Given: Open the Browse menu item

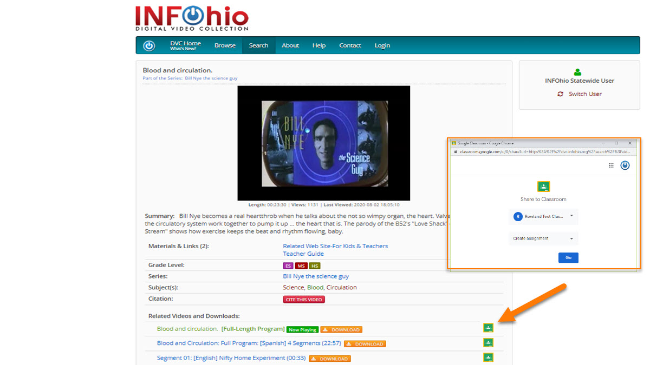Looking at the screenshot, I should tap(225, 45).
